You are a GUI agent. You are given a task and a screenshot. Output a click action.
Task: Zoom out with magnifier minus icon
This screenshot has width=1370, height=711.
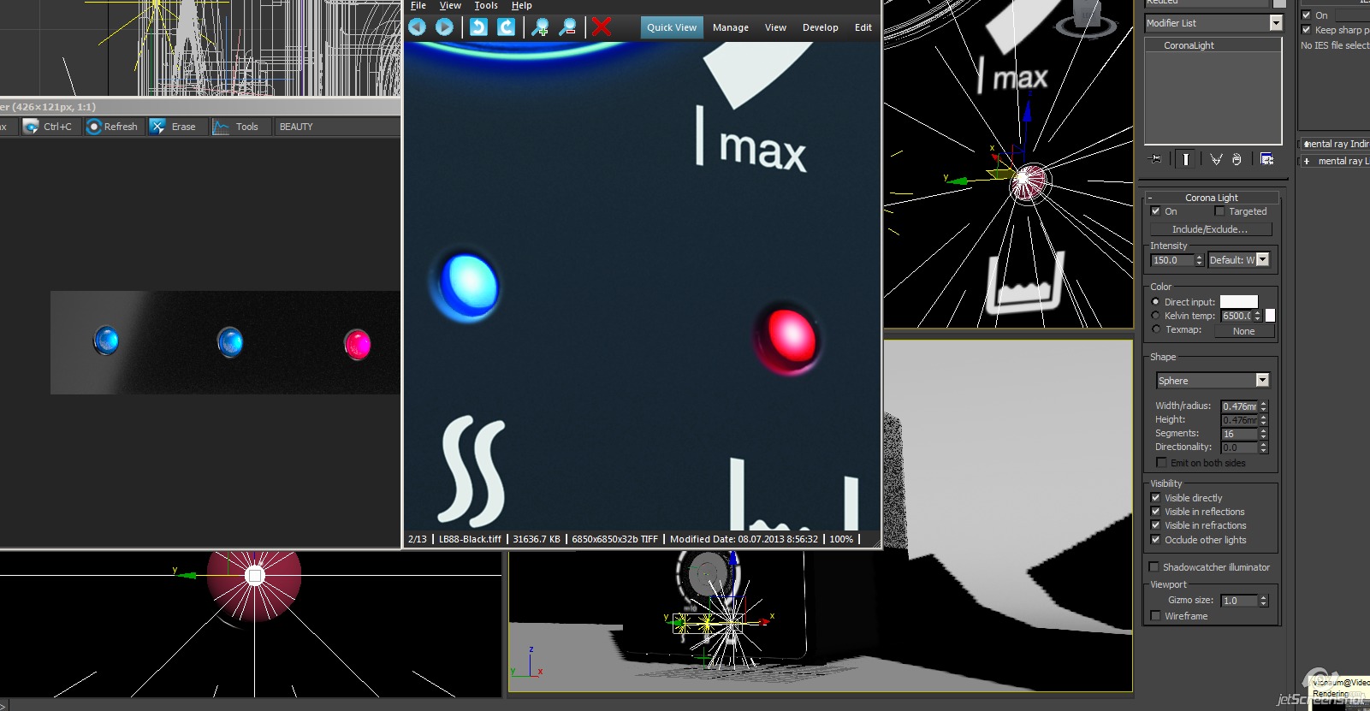pos(567,27)
